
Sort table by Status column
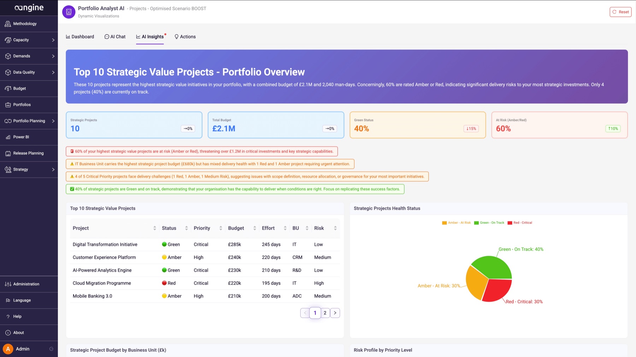click(x=186, y=228)
